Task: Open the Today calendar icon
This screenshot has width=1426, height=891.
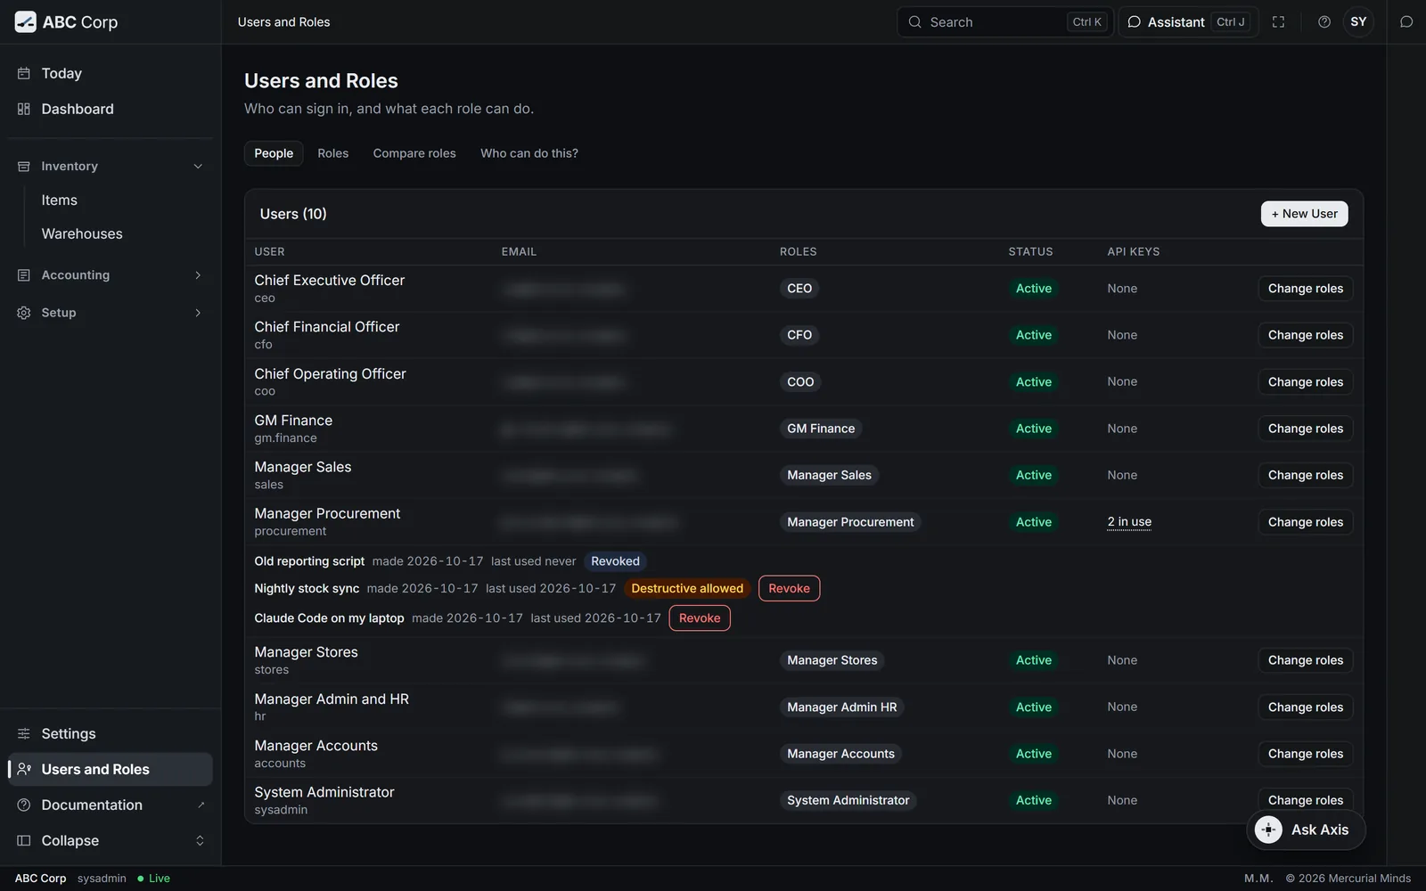Action: (x=24, y=73)
